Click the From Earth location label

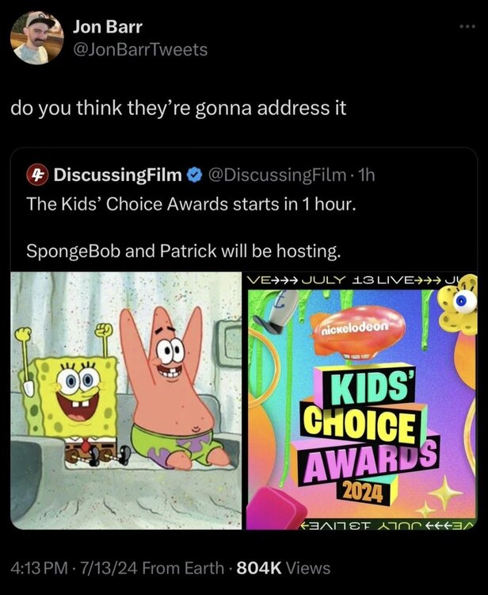click(183, 568)
